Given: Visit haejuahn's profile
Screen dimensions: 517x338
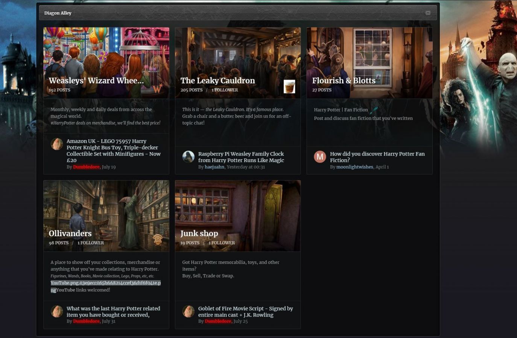Looking at the screenshot, I should tap(214, 167).
